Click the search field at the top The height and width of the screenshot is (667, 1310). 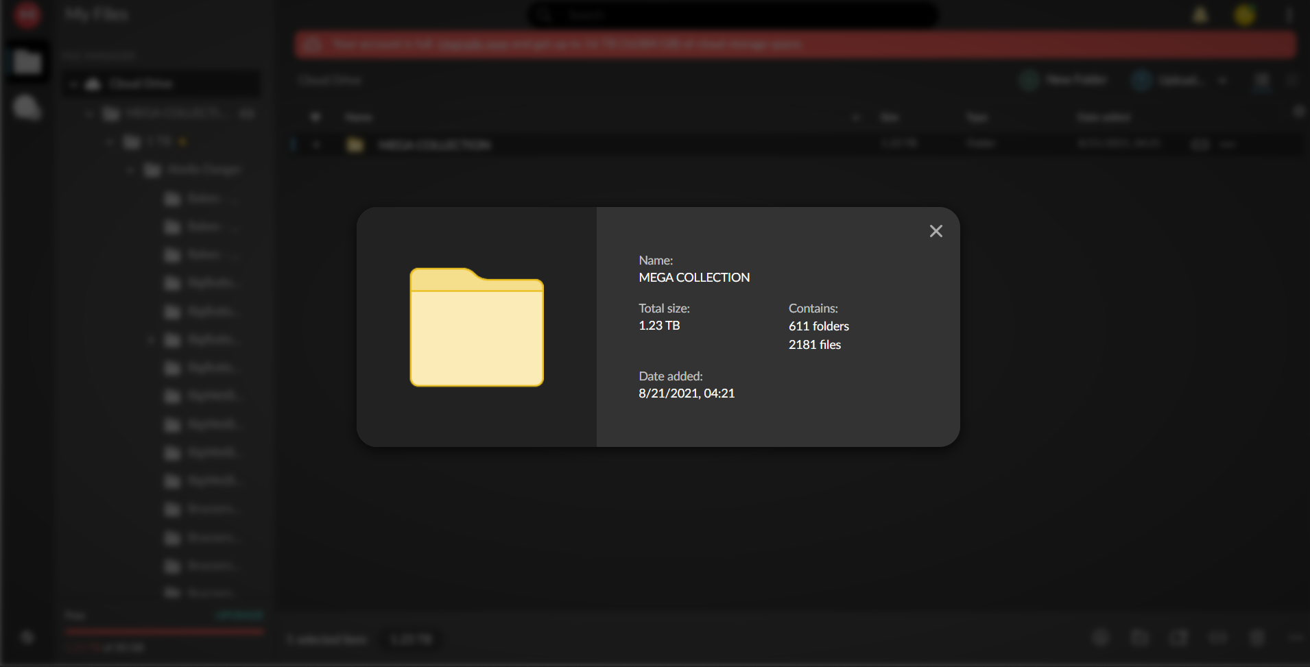coord(733,14)
